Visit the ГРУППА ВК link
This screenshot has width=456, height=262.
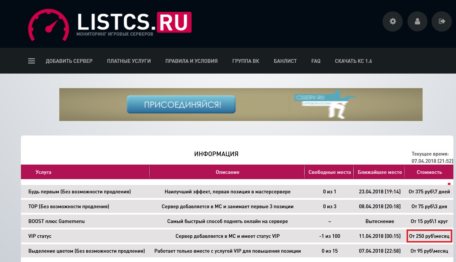(246, 61)
